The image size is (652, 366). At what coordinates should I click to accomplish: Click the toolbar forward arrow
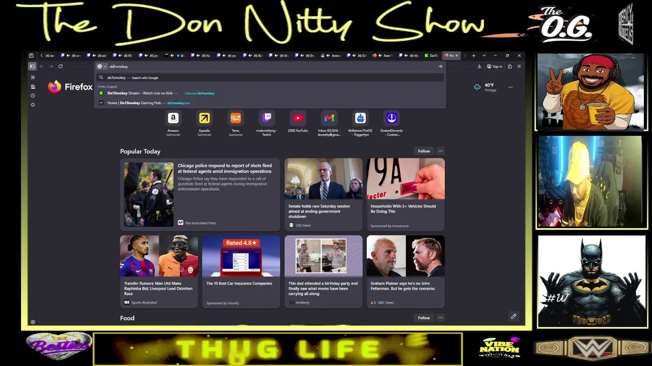pyautogui.click(x=51, y=66)
